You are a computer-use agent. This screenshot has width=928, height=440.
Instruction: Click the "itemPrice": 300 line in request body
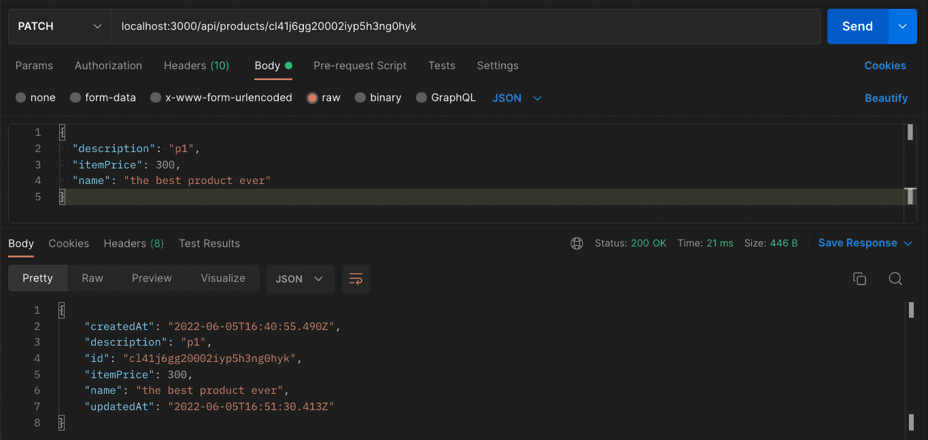[x=127, y=165]
